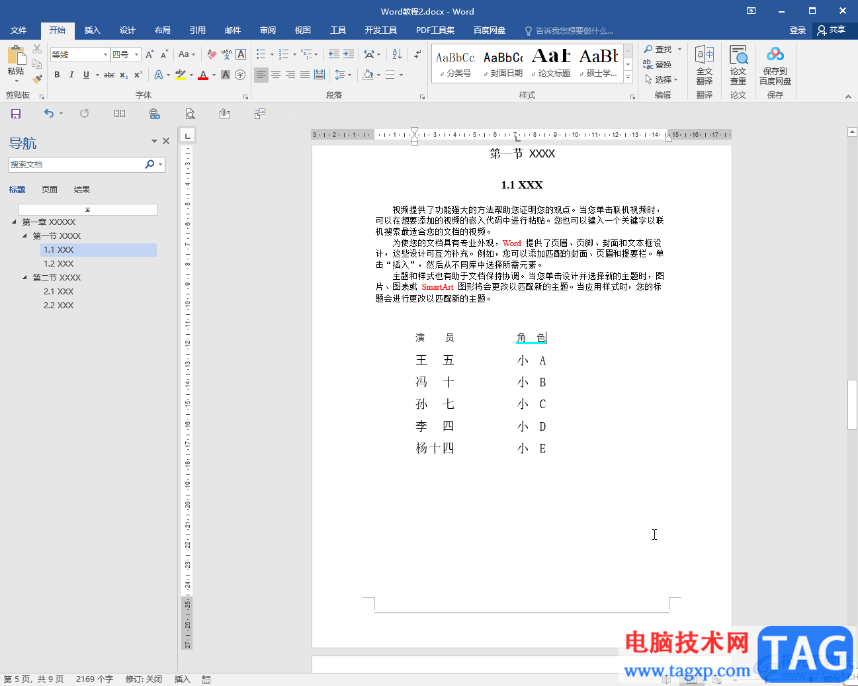Open Full Text Translate icon
This screenshot has width=858, height=686.
705,65
